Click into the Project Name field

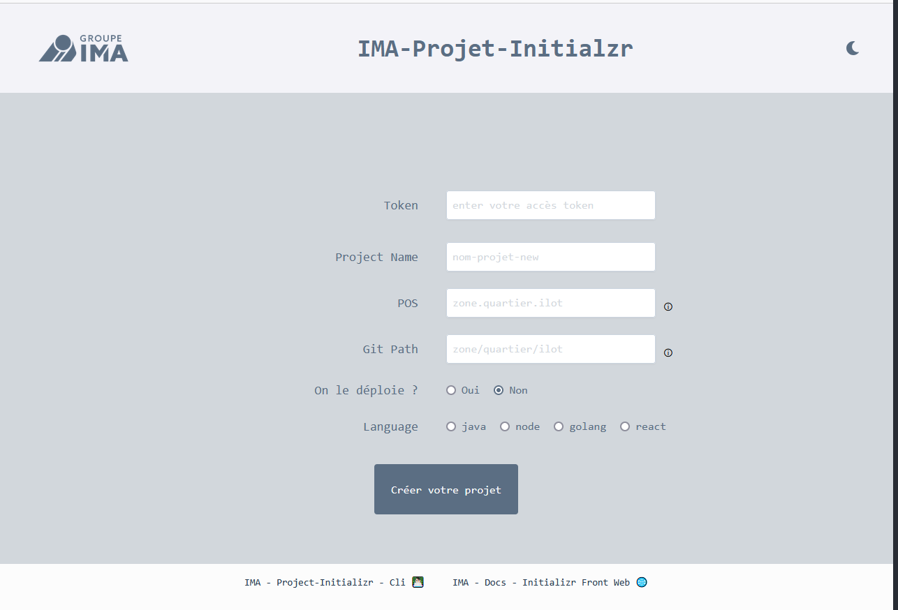[x=550, y=257]
